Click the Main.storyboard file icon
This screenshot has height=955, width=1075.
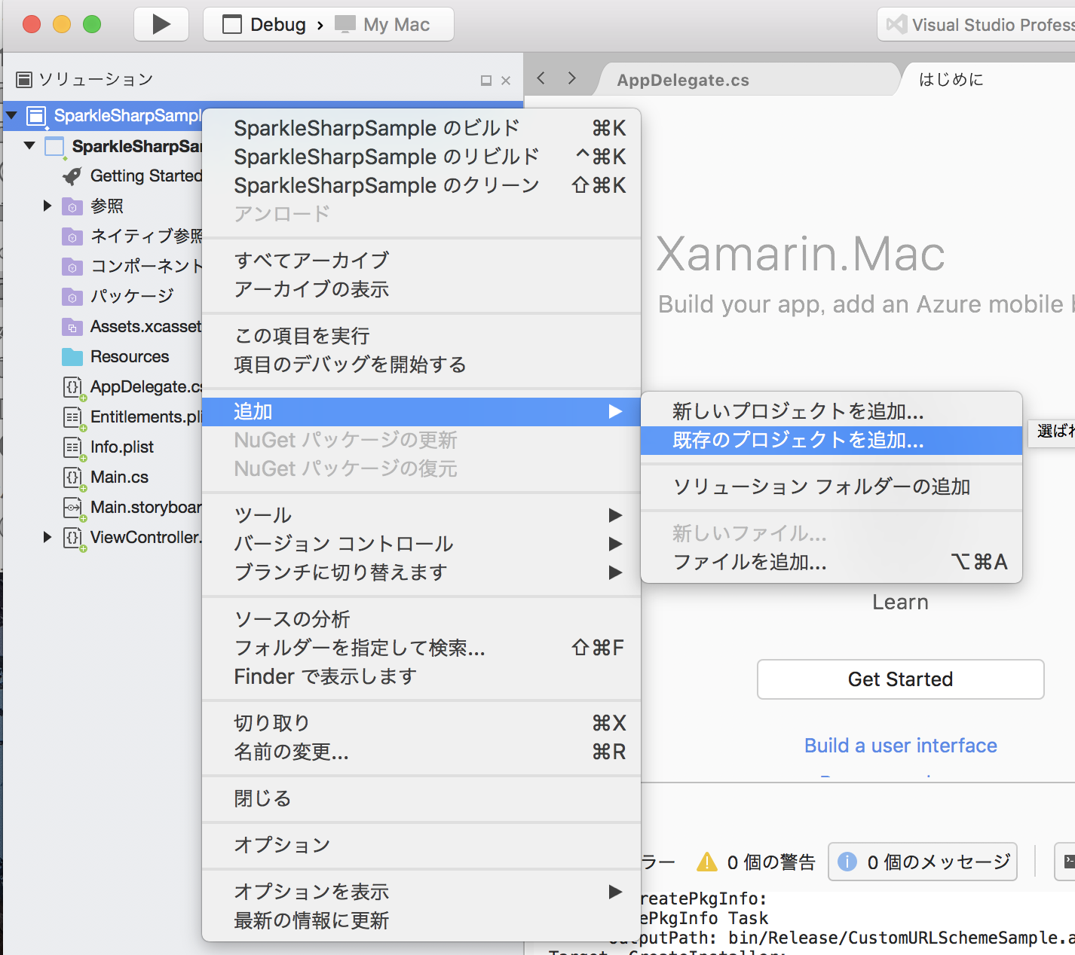[73, 508]
